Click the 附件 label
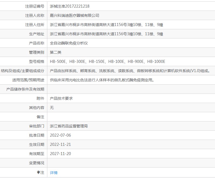Screen dimensions: 215x180 41,98
